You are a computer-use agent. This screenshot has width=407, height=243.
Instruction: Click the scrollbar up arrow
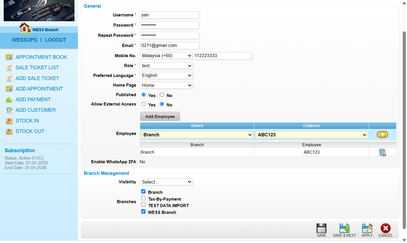(404, 3)
